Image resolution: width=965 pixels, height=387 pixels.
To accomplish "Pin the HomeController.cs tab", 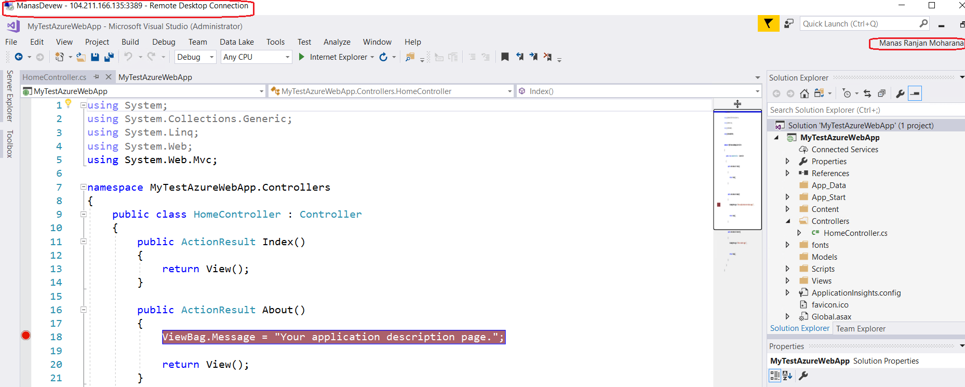I will pyautogui.click(x=96, y=77).
